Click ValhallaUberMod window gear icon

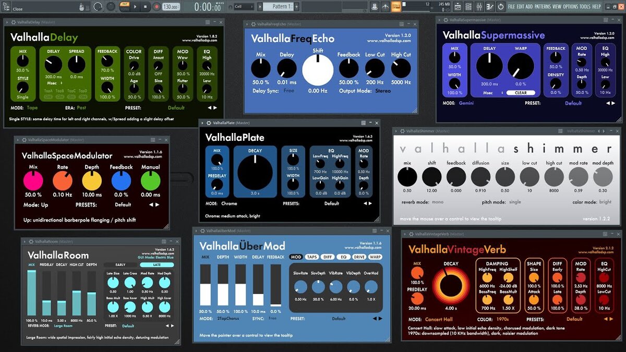202,231
